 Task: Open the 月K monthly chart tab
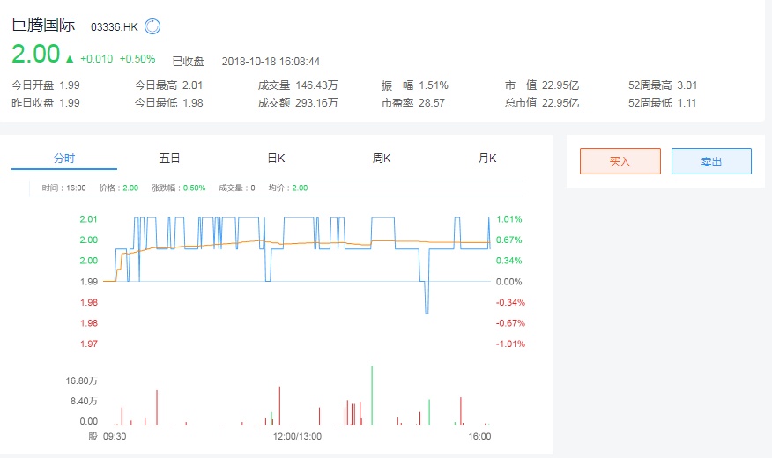coord(487,159)
